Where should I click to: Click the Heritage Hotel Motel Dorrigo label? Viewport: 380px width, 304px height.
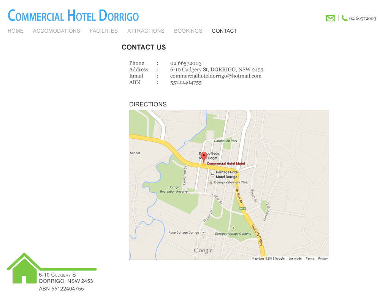pyautogui.click(x=227, y=174)
